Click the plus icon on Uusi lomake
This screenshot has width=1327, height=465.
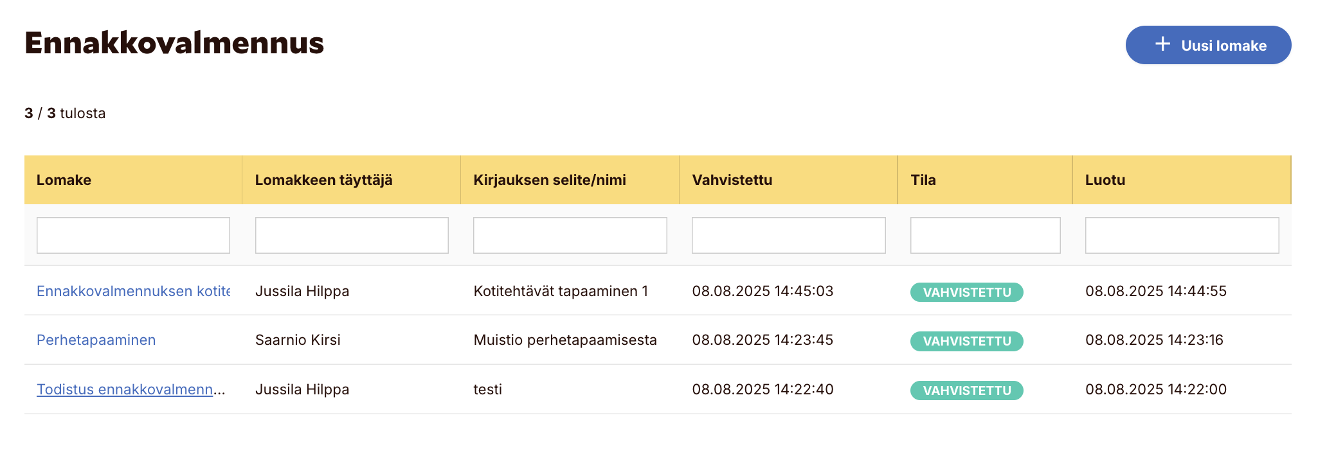coord(1162,44)
